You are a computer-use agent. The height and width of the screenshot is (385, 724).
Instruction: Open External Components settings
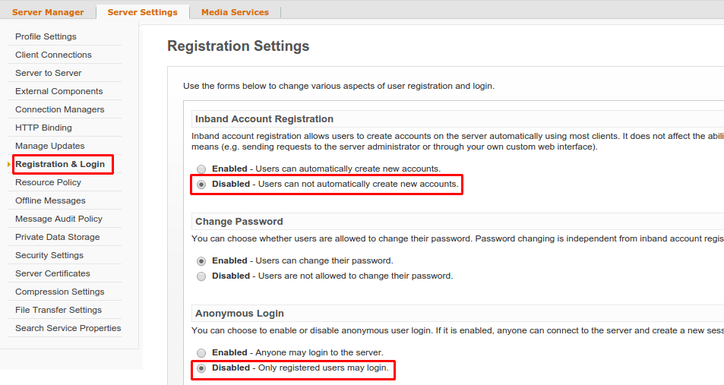(x=59, y=91)
